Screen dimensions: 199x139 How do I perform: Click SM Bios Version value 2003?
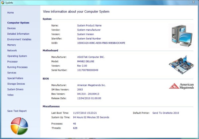(x=80, y=89)
